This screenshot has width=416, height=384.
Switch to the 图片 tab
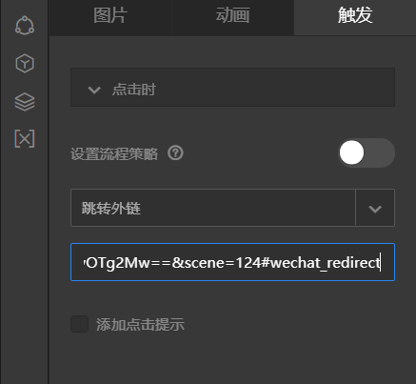pyautogui.click(x=110, y=15)
